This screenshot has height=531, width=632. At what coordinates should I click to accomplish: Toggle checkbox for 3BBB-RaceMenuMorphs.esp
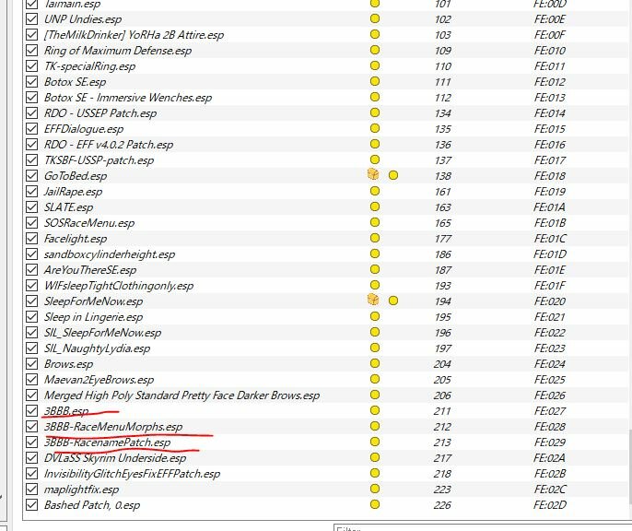(x=31, y=427)
